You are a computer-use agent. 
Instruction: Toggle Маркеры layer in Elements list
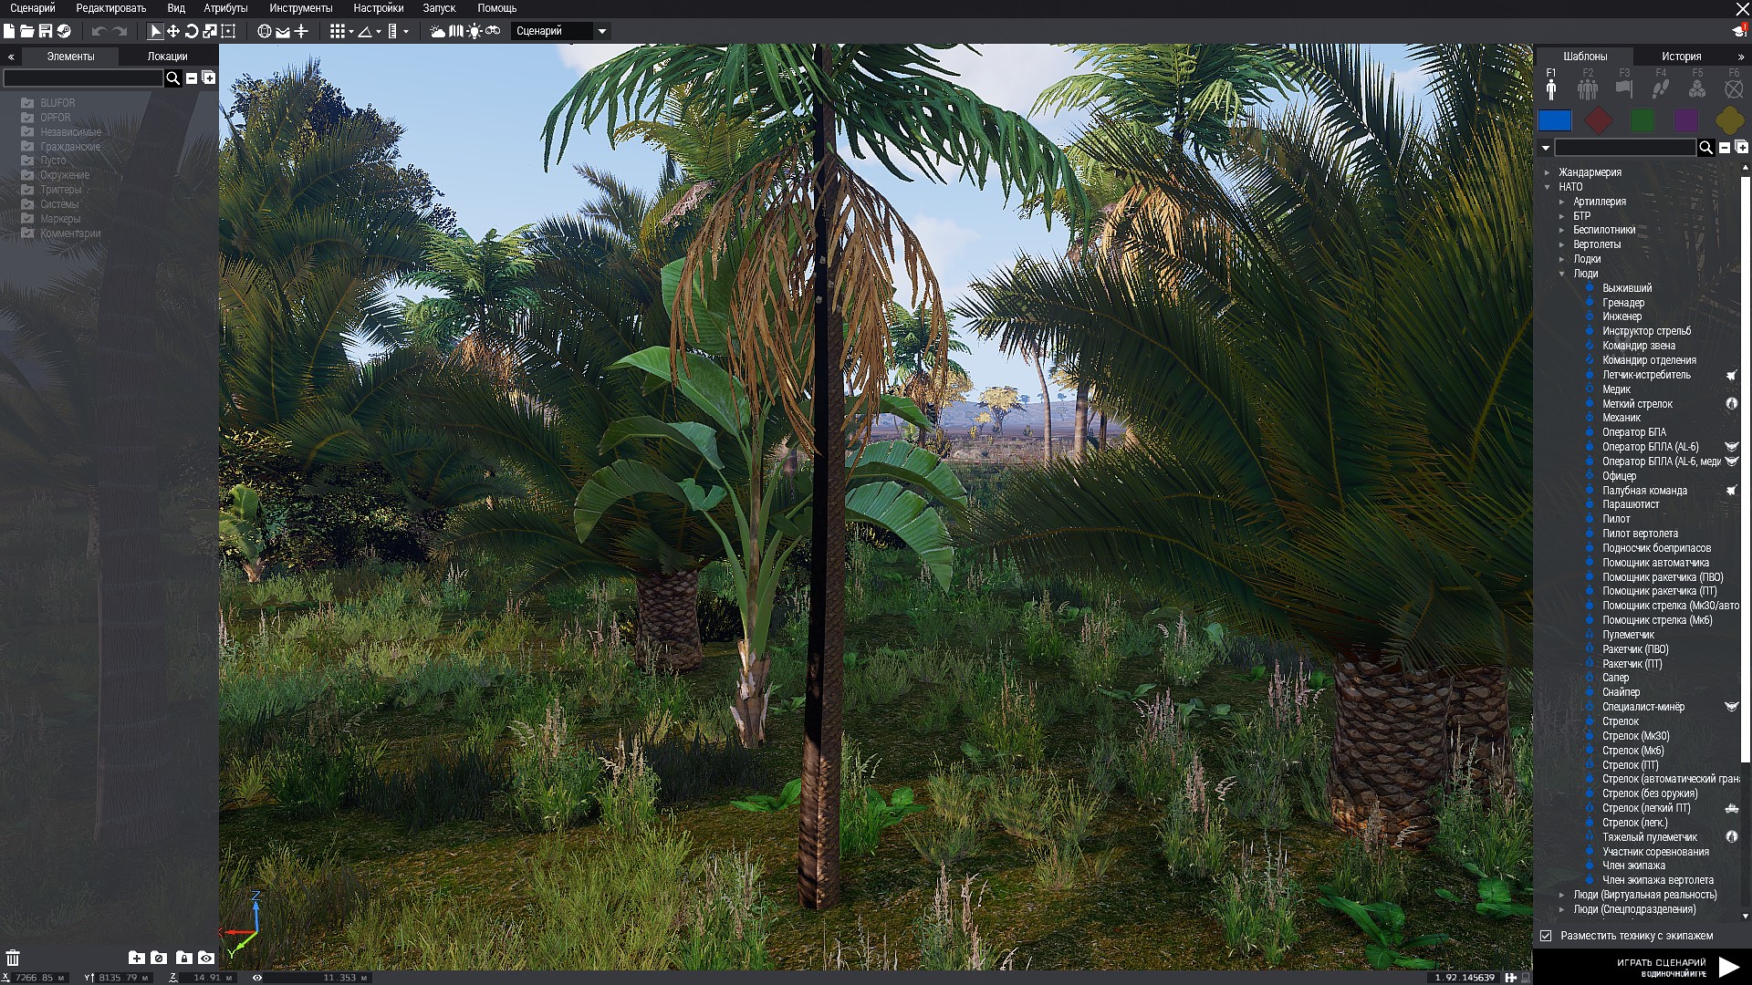pos(27,219)
